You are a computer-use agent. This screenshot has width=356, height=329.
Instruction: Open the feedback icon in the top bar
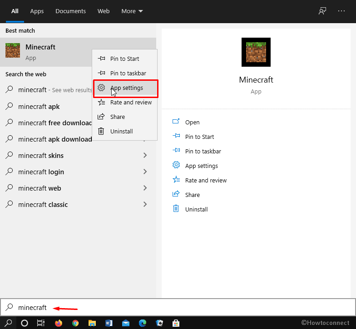(322, 11)
